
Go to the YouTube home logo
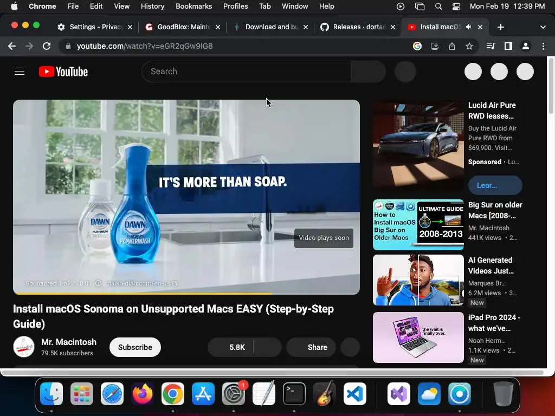pos(63,71)
